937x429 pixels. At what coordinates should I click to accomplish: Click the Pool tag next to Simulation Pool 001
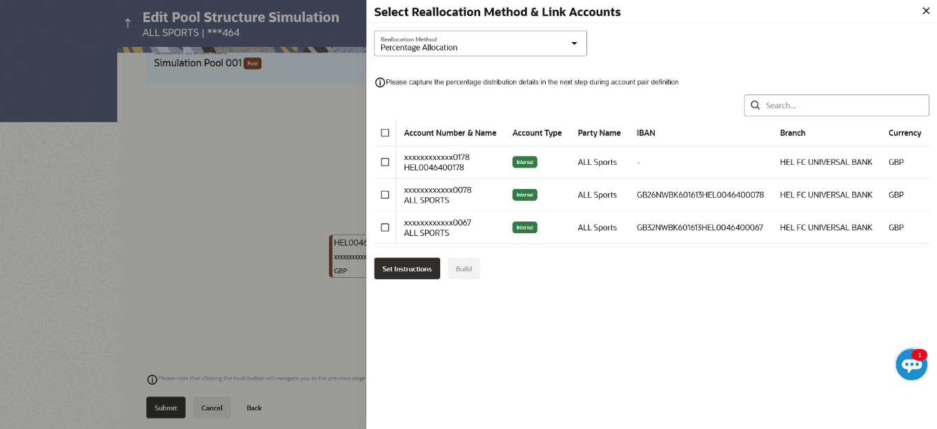253,63
